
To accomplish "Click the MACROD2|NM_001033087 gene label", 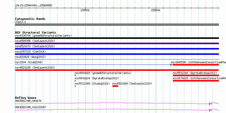I will point(30,107).
